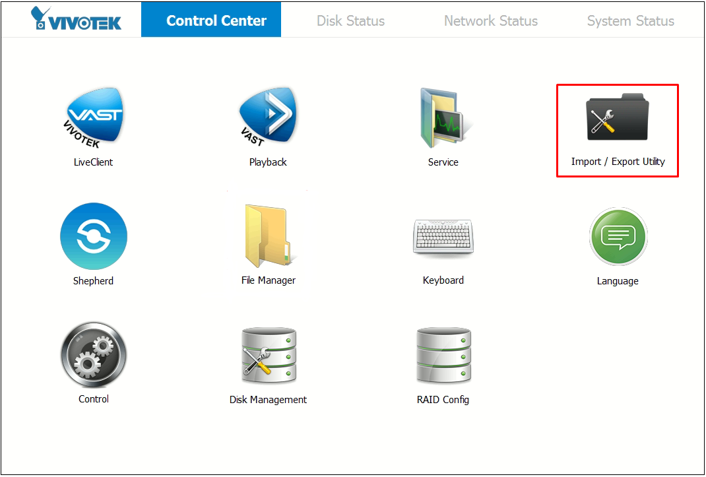Click the "LiveClient" label text
This screenshot has height=477, width=706.
(93, 162)
